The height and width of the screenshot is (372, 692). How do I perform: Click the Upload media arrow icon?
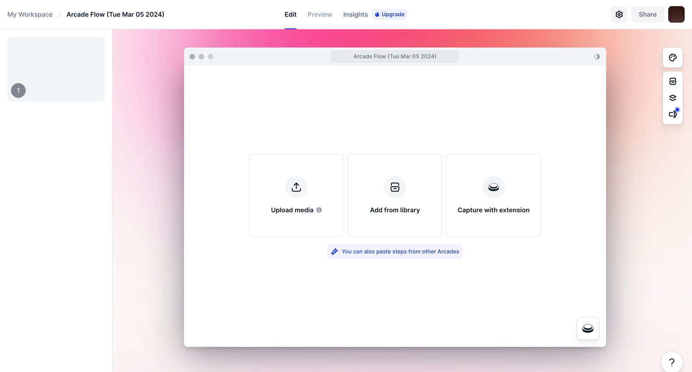click(x=296, y=187)
